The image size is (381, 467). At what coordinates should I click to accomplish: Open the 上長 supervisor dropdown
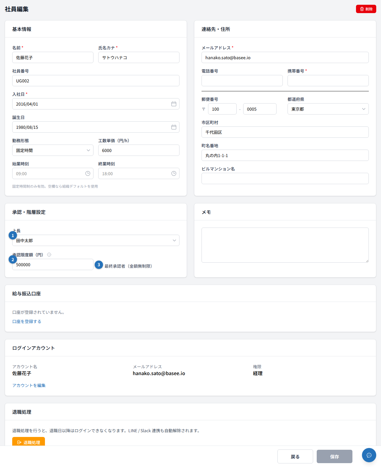(96, 240)
